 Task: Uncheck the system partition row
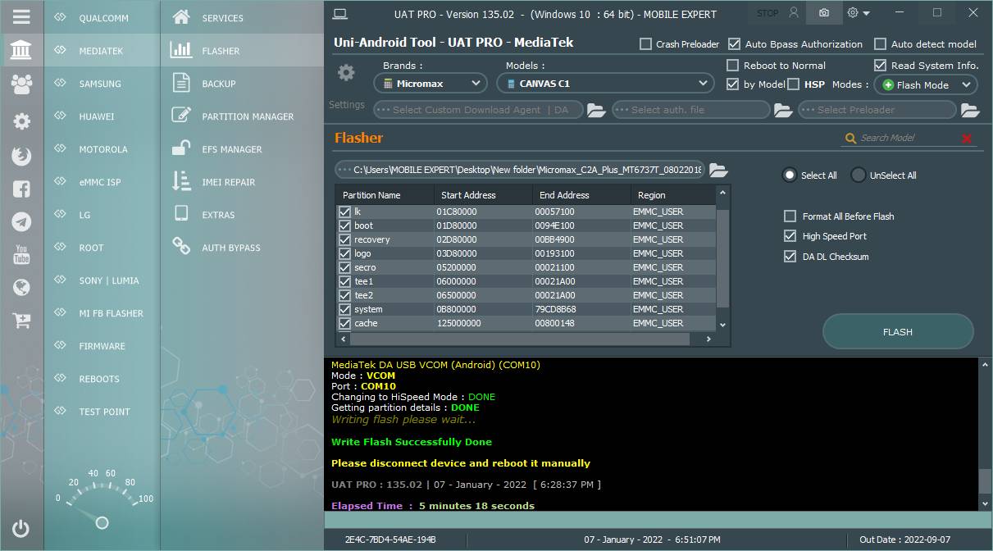pos(344,309)
